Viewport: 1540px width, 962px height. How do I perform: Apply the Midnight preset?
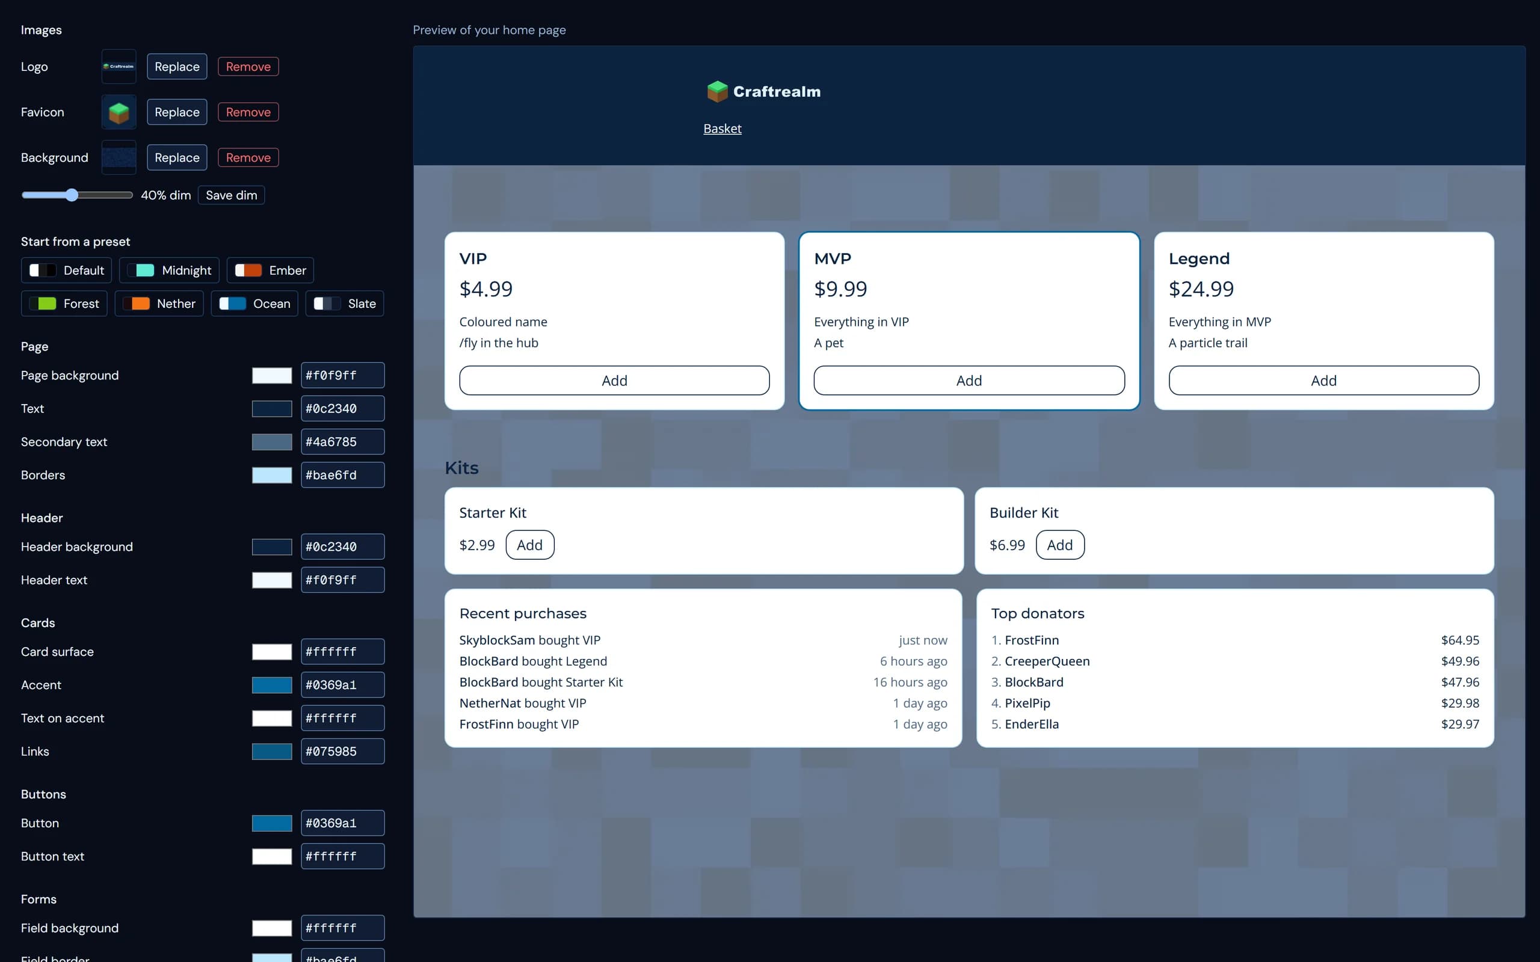(x=169, y=270)
